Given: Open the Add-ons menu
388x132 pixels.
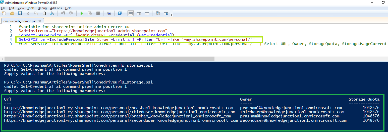Looking at the screenshot, I should pos(56,8).
